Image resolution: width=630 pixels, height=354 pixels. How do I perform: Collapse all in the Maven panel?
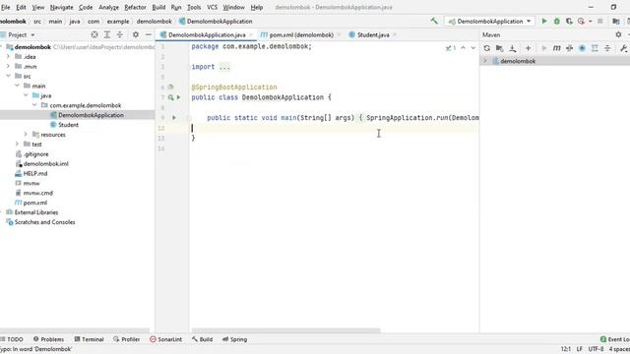(607, 48)
